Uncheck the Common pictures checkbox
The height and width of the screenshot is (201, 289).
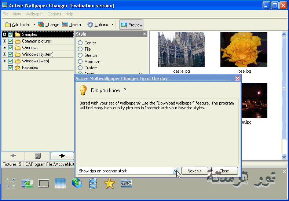(x=11, y=41)
